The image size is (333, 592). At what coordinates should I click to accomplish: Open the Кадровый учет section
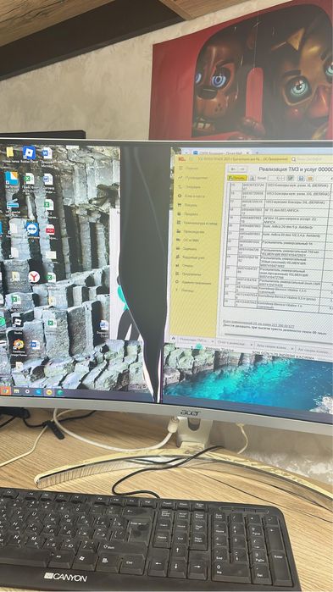(191, 257)
